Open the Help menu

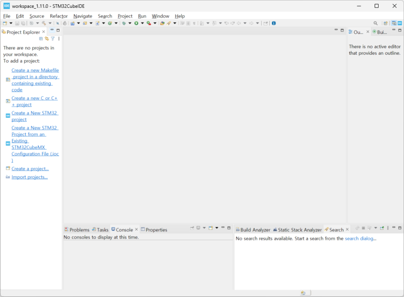point(180,16)
